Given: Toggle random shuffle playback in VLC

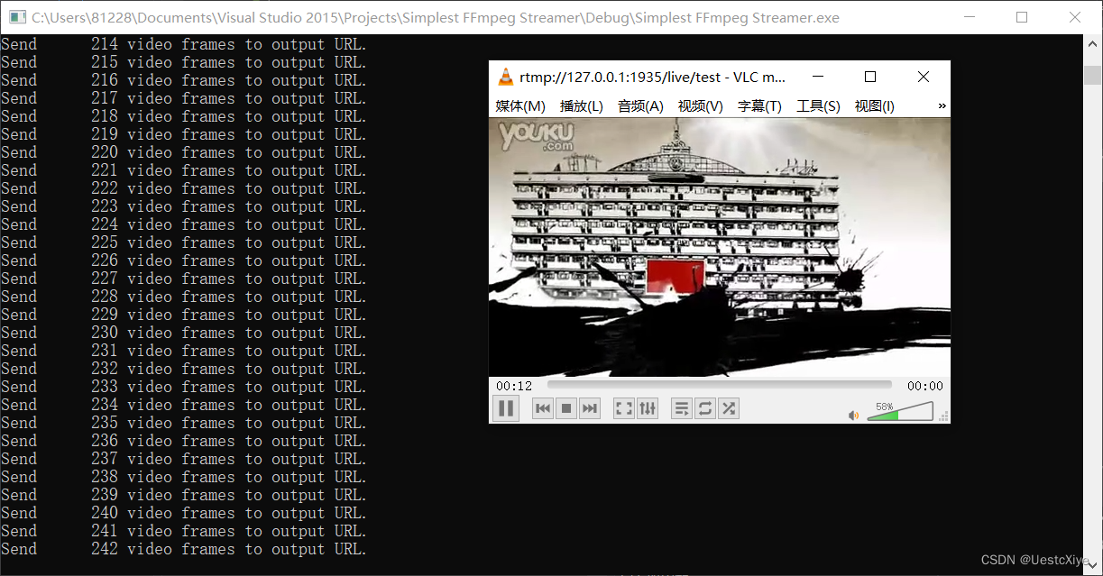Looking at the screenshot, I should click(729, 408).
